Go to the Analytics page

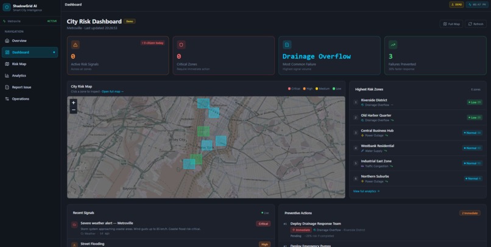click(x=30, y=75)
